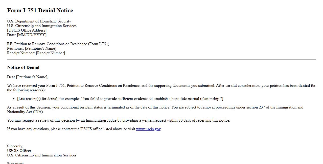Click the Dear [Petitioner's Name] salutation
The width and height of the screenshot is (323, 164).
coord(28,77)
